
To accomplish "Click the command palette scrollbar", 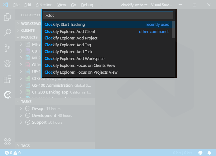I will [173, 30].
